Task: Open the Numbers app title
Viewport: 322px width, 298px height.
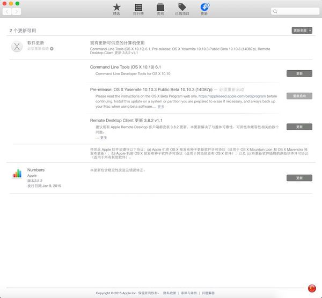Action: pos(36,170)
